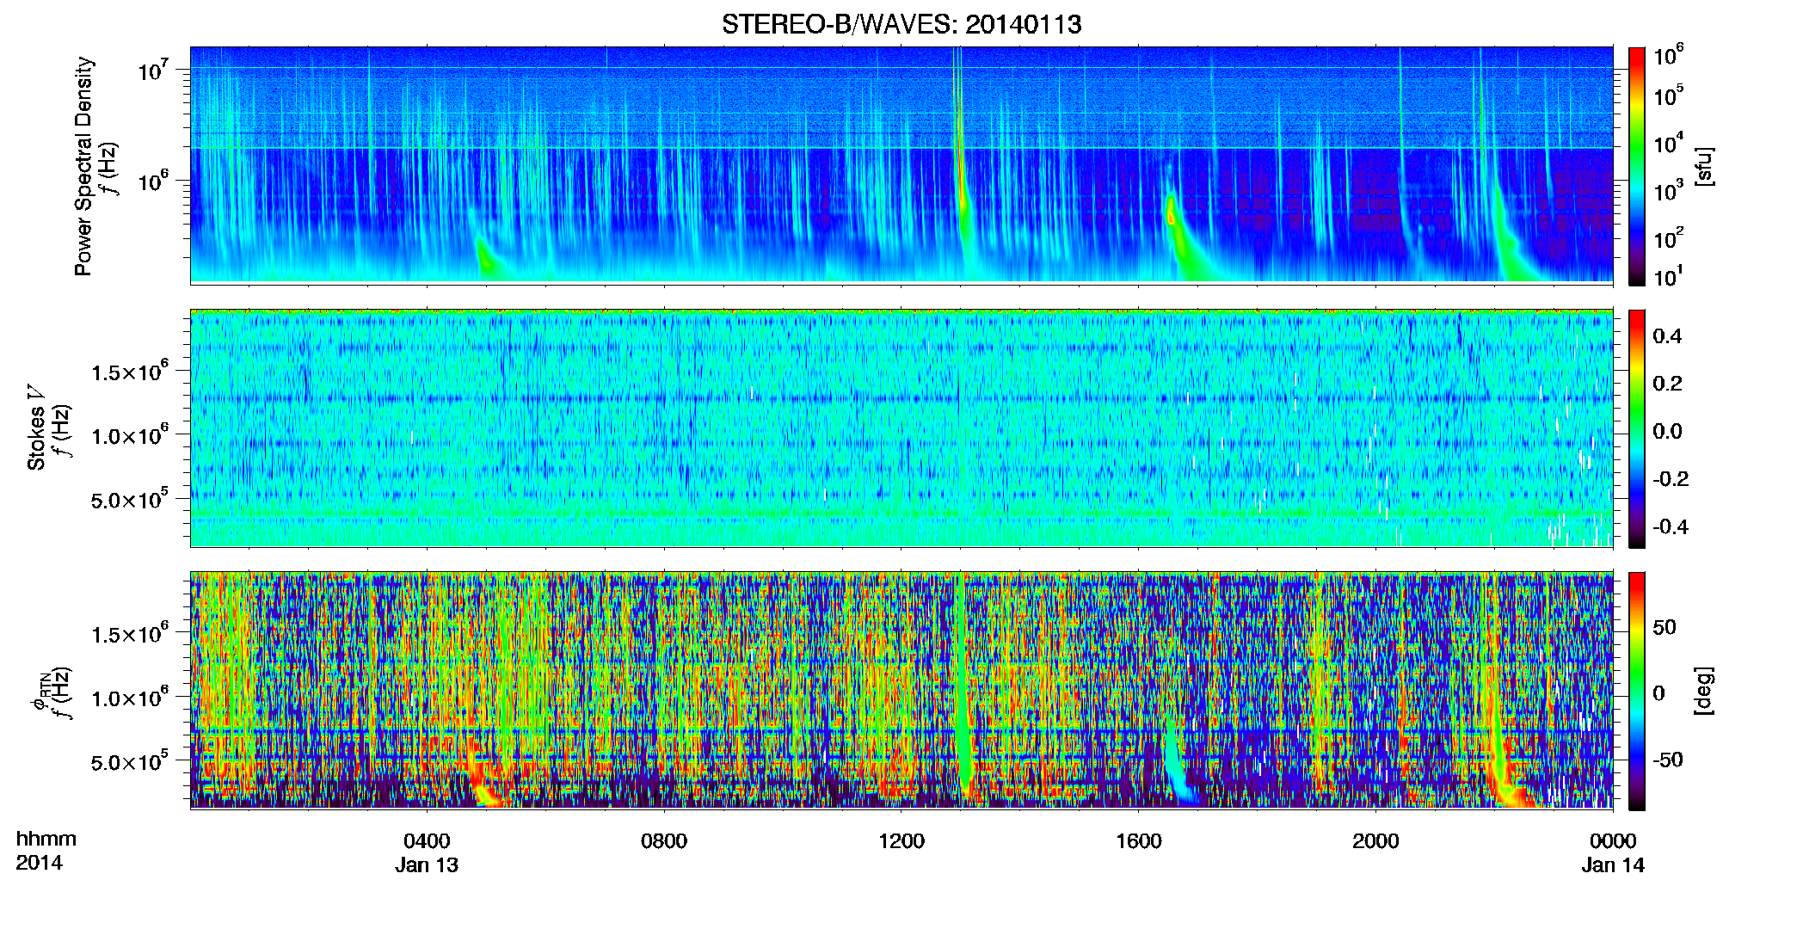Click the 2000 time axis label
Viewport: 1803px width, 929px height.
point(1375,841)
